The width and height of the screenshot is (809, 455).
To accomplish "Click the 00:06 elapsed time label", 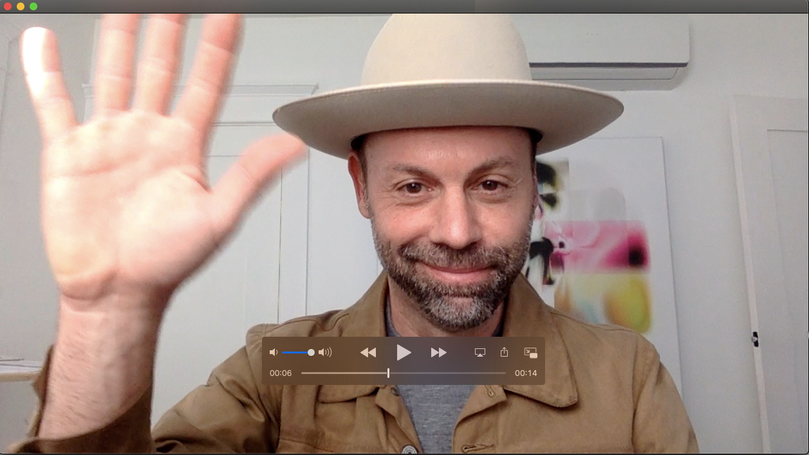I will [281, 373].
